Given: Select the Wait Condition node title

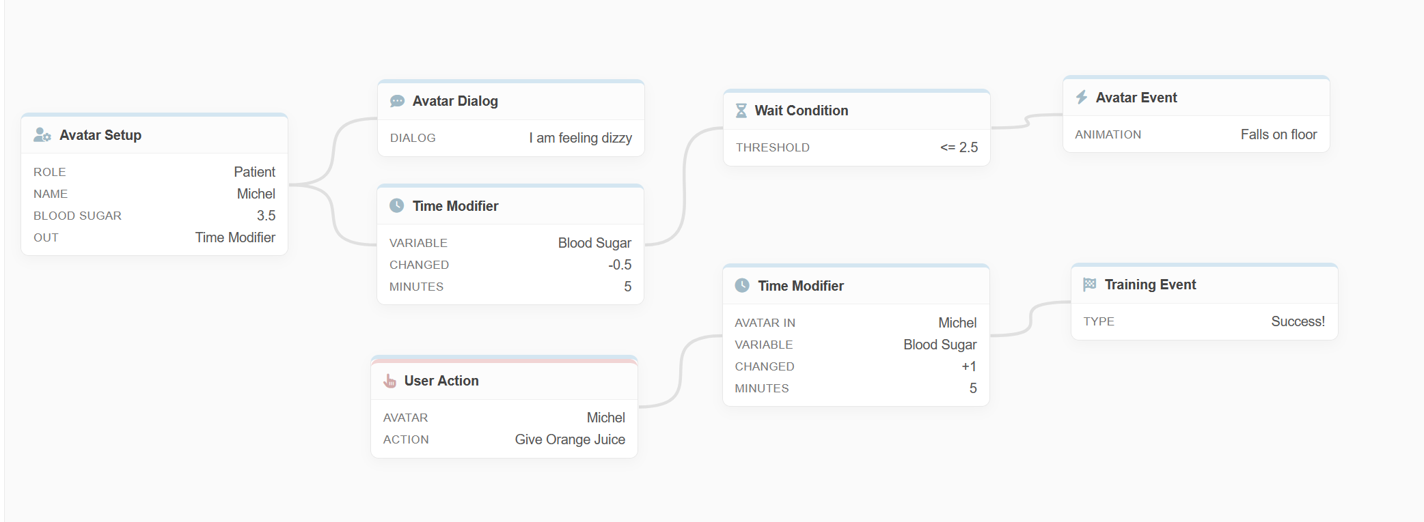Looking at the screenshot, I should [801, 110].
